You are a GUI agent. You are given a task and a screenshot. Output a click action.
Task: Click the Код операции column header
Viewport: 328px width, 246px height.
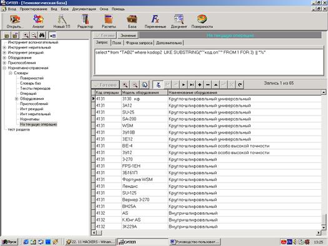(x=108, y=92)
